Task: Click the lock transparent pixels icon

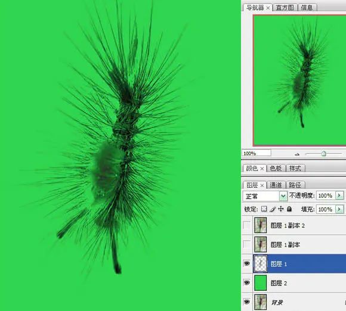Action: 264,209
